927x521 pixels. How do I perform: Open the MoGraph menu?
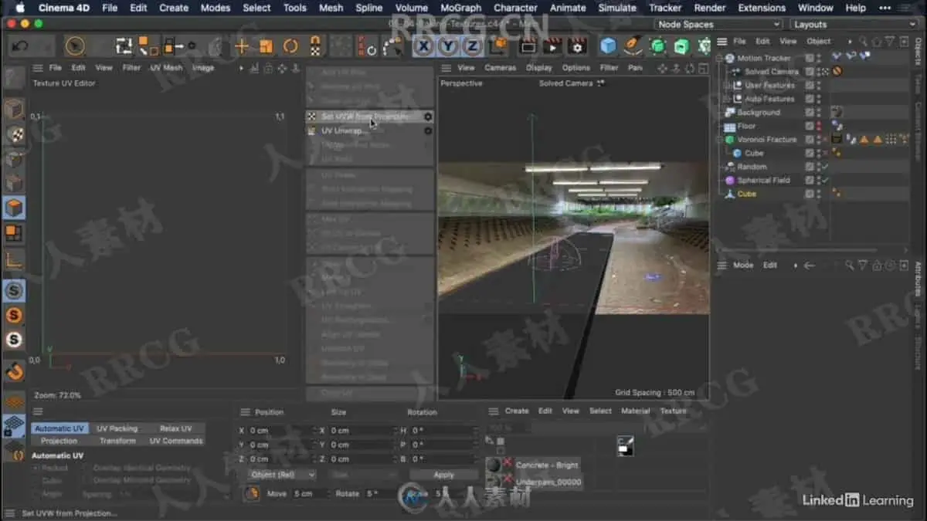pyautogui.click(x=460, y=8)
